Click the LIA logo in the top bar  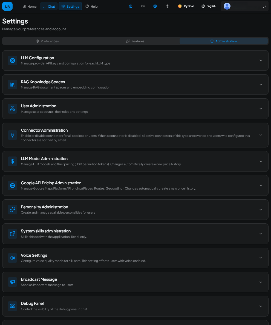coord(7,6)
